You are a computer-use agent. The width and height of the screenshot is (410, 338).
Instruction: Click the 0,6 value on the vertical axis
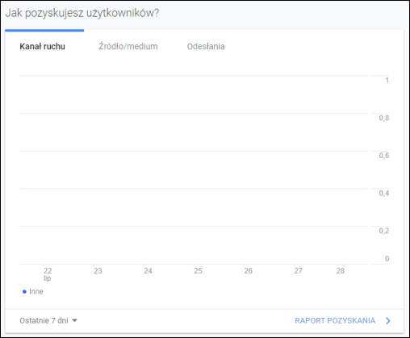click(384, 156)
